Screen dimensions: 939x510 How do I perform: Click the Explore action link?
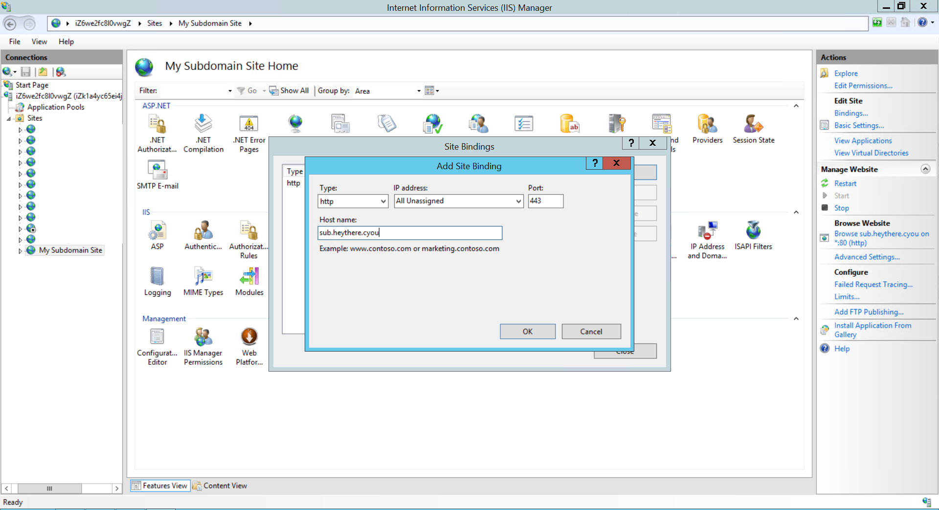point(846,73)
